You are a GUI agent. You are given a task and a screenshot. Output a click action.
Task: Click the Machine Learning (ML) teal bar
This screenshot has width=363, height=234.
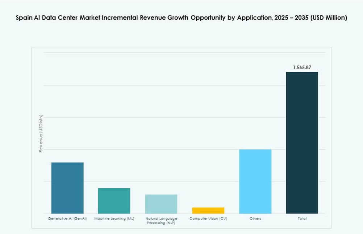(114, 200)
